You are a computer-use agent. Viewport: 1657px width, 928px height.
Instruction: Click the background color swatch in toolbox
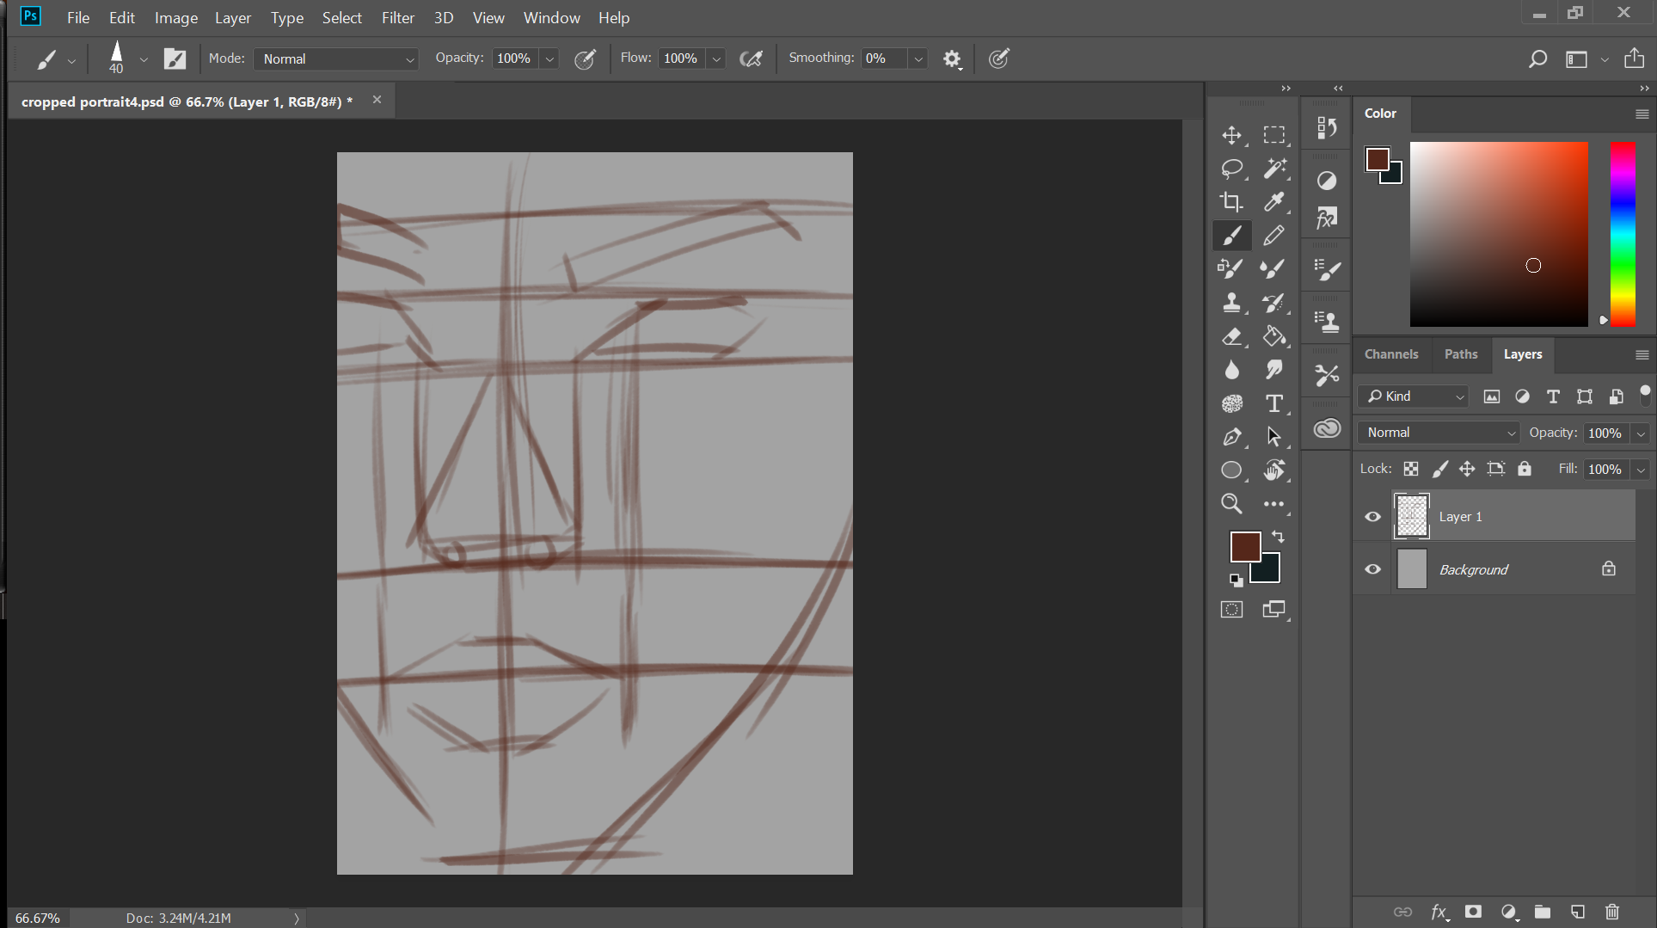pyautogui.click(x=1271, y=572)
